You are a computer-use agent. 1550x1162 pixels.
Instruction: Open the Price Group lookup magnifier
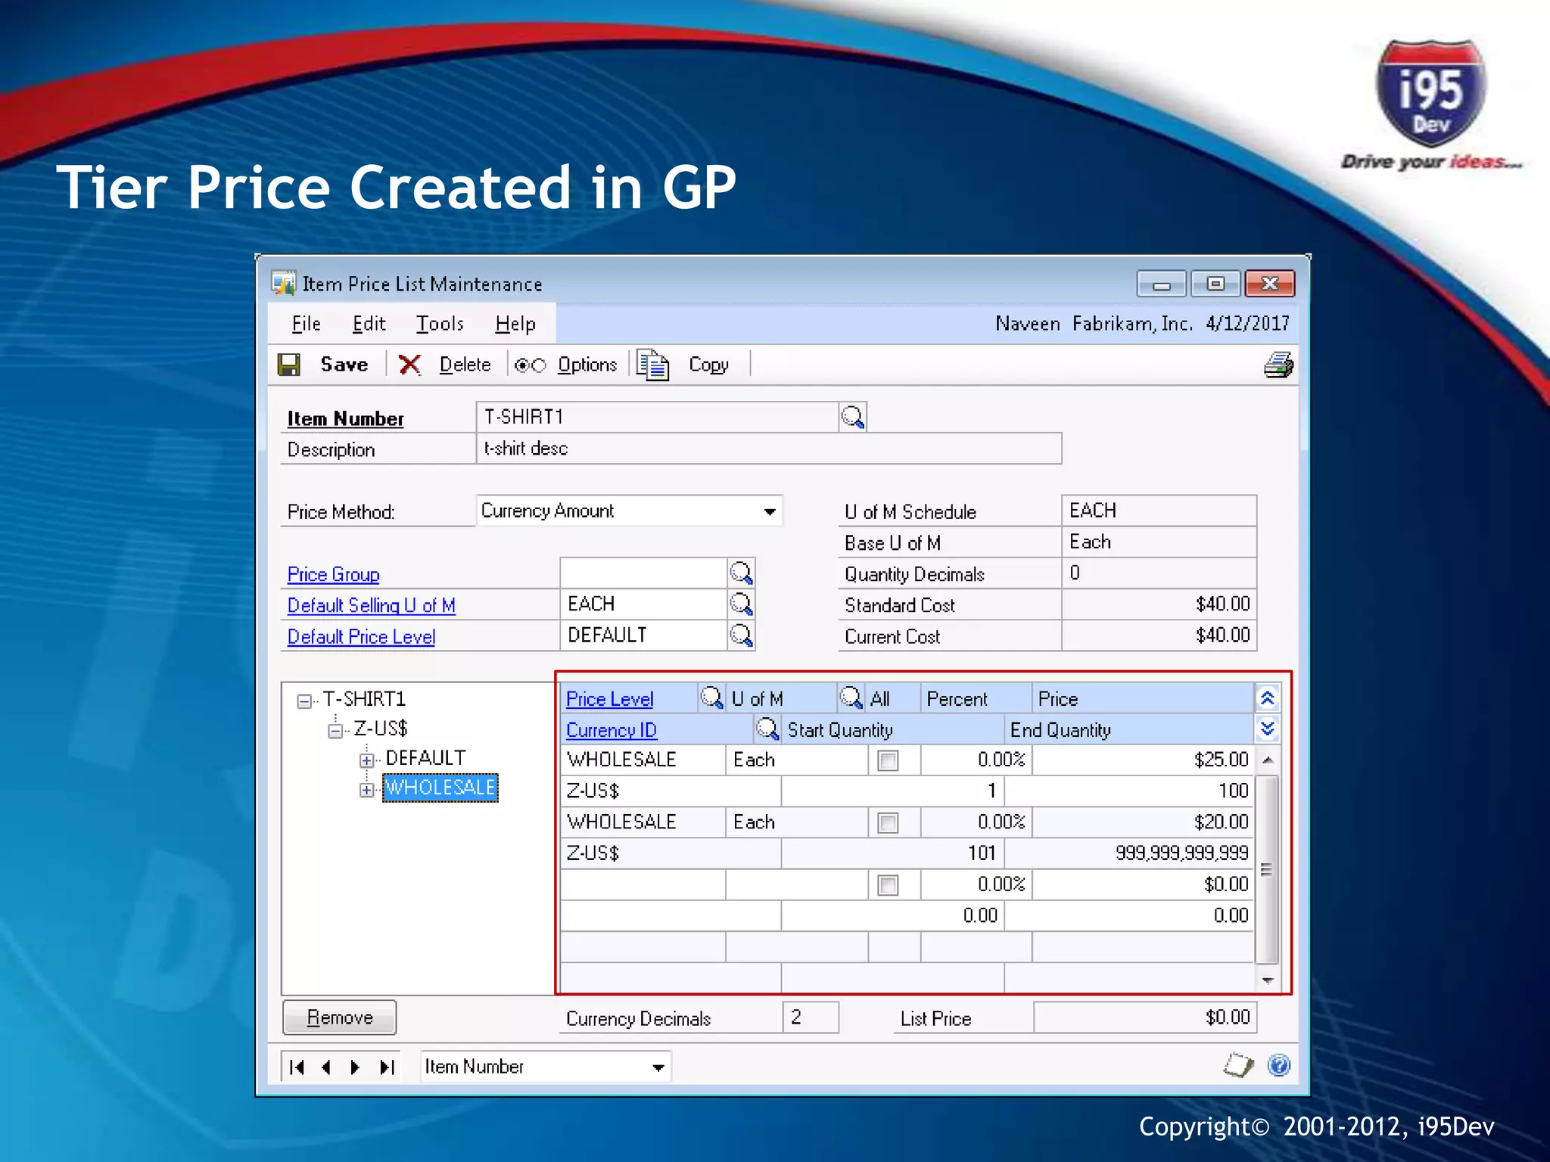741,573
